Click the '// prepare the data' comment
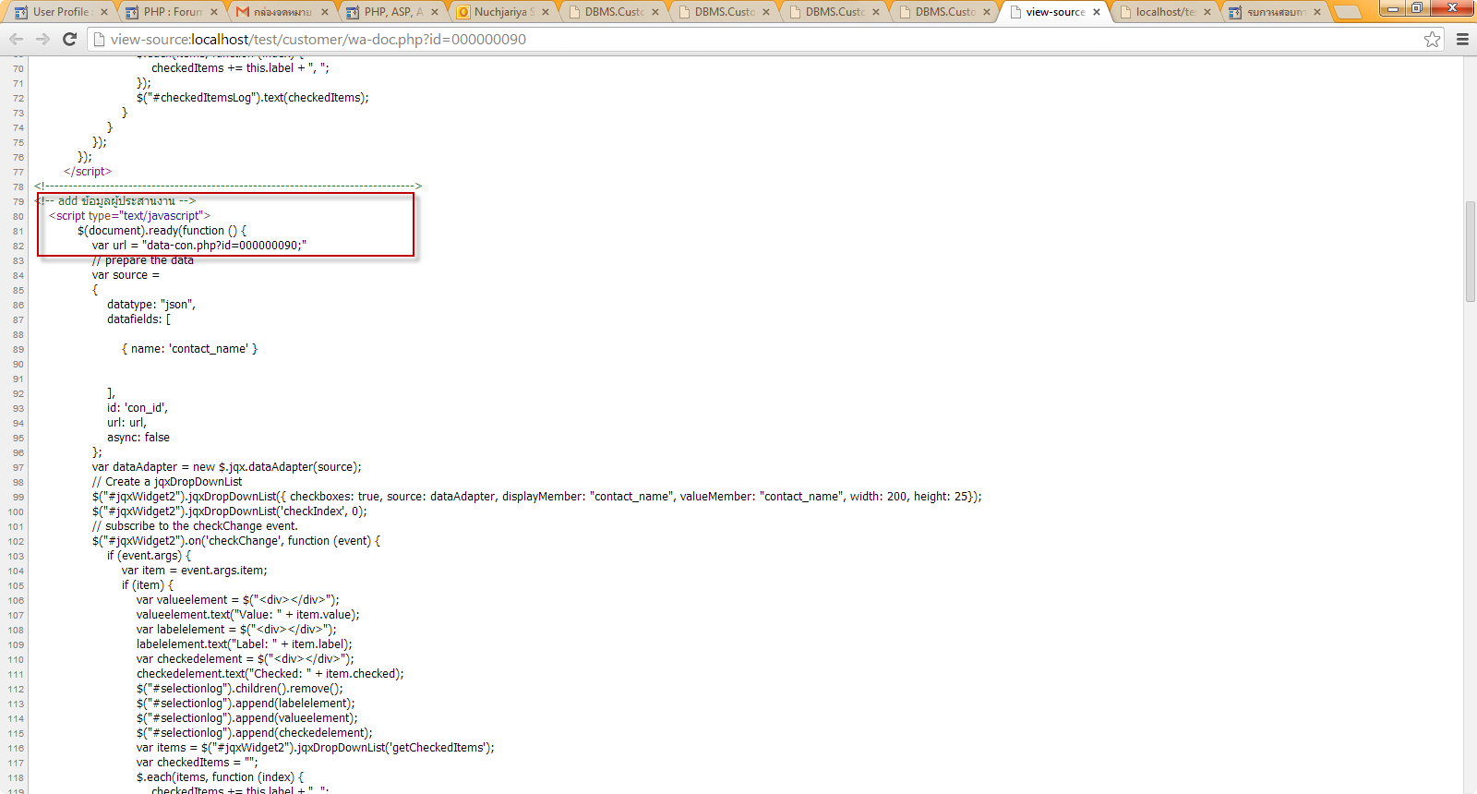The image size is (1477, 794). 143,260
